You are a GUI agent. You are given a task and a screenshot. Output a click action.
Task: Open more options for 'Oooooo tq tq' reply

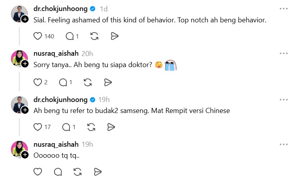coord(284,144)
